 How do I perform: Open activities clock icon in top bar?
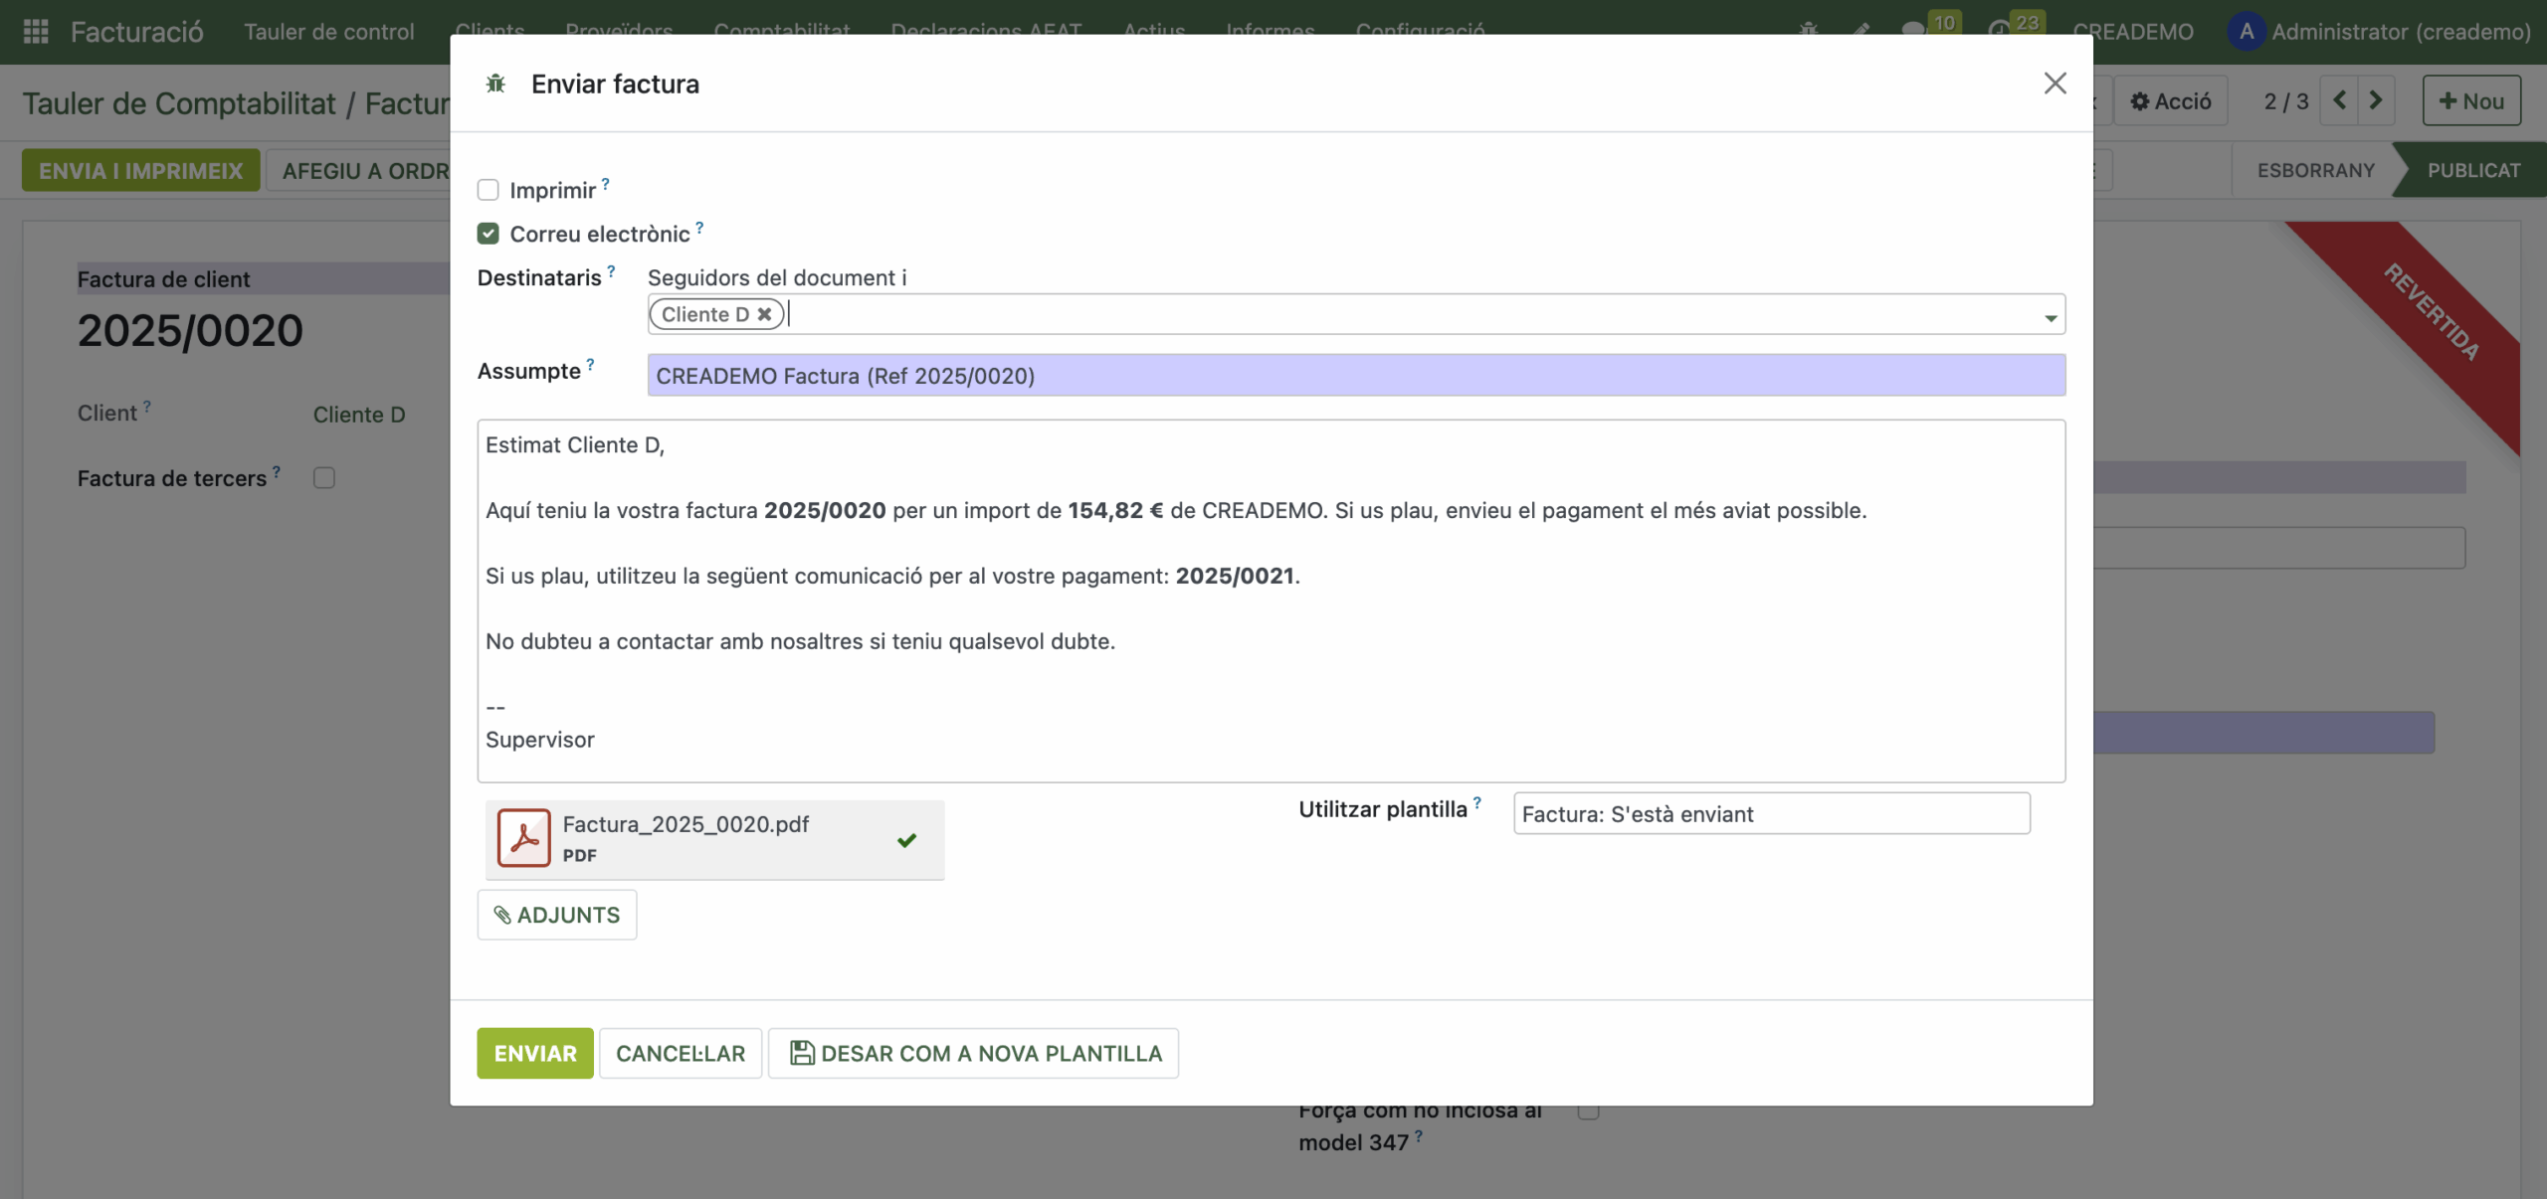(1998, 30)
